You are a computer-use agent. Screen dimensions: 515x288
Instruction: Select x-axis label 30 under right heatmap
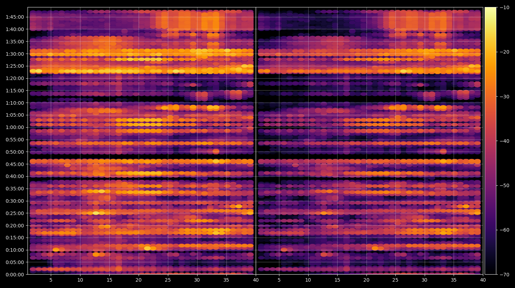[x=424, y=280]
